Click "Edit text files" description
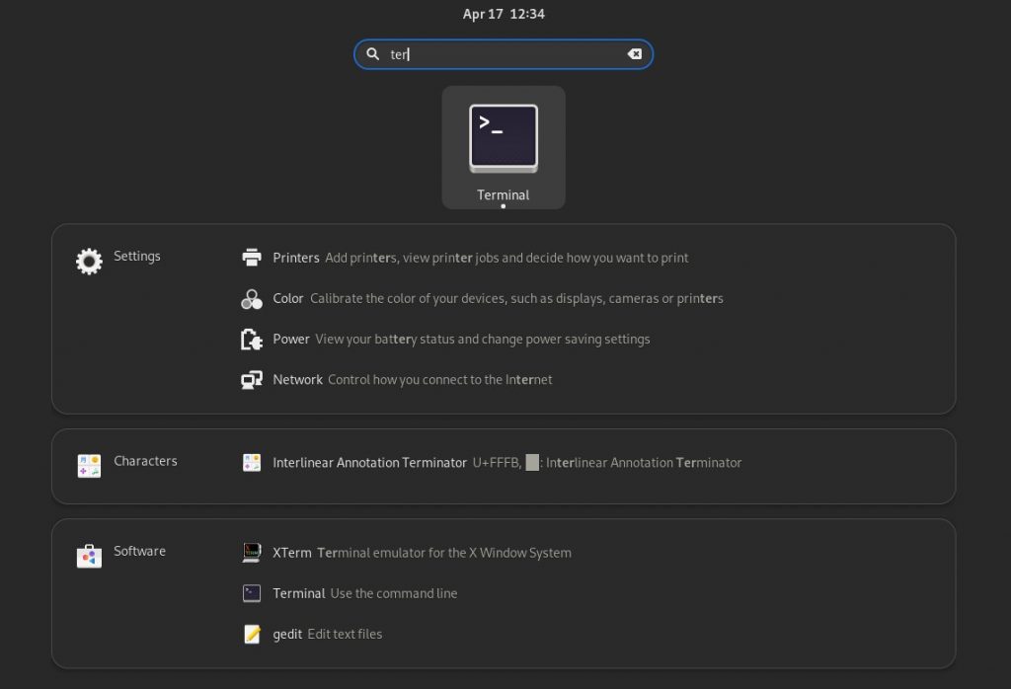 [x=345, y=634]
